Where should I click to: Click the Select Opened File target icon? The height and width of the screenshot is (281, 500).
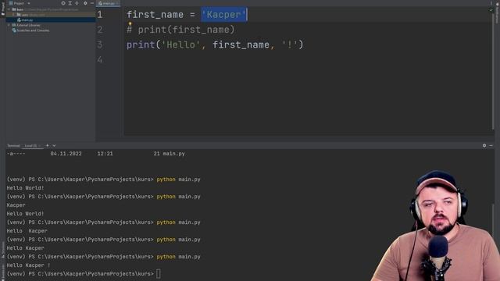coord(63,3)
